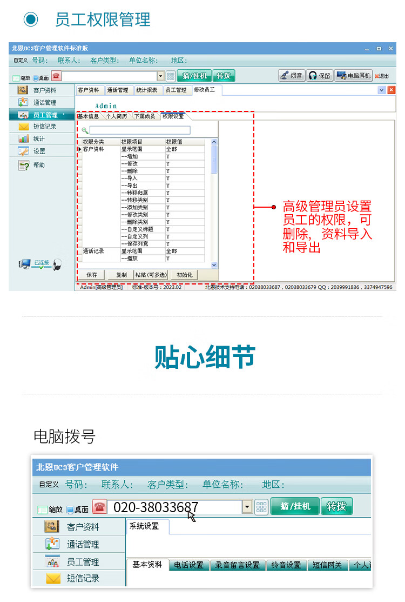Image resolution: width=405 pixels, height=602 pixels.
Task: Click the 初始化 button
Action: pos(184,275)
